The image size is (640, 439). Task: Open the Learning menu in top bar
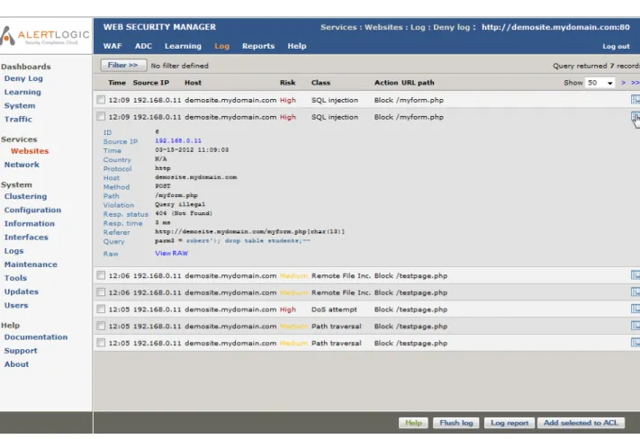tap(183, 46)
